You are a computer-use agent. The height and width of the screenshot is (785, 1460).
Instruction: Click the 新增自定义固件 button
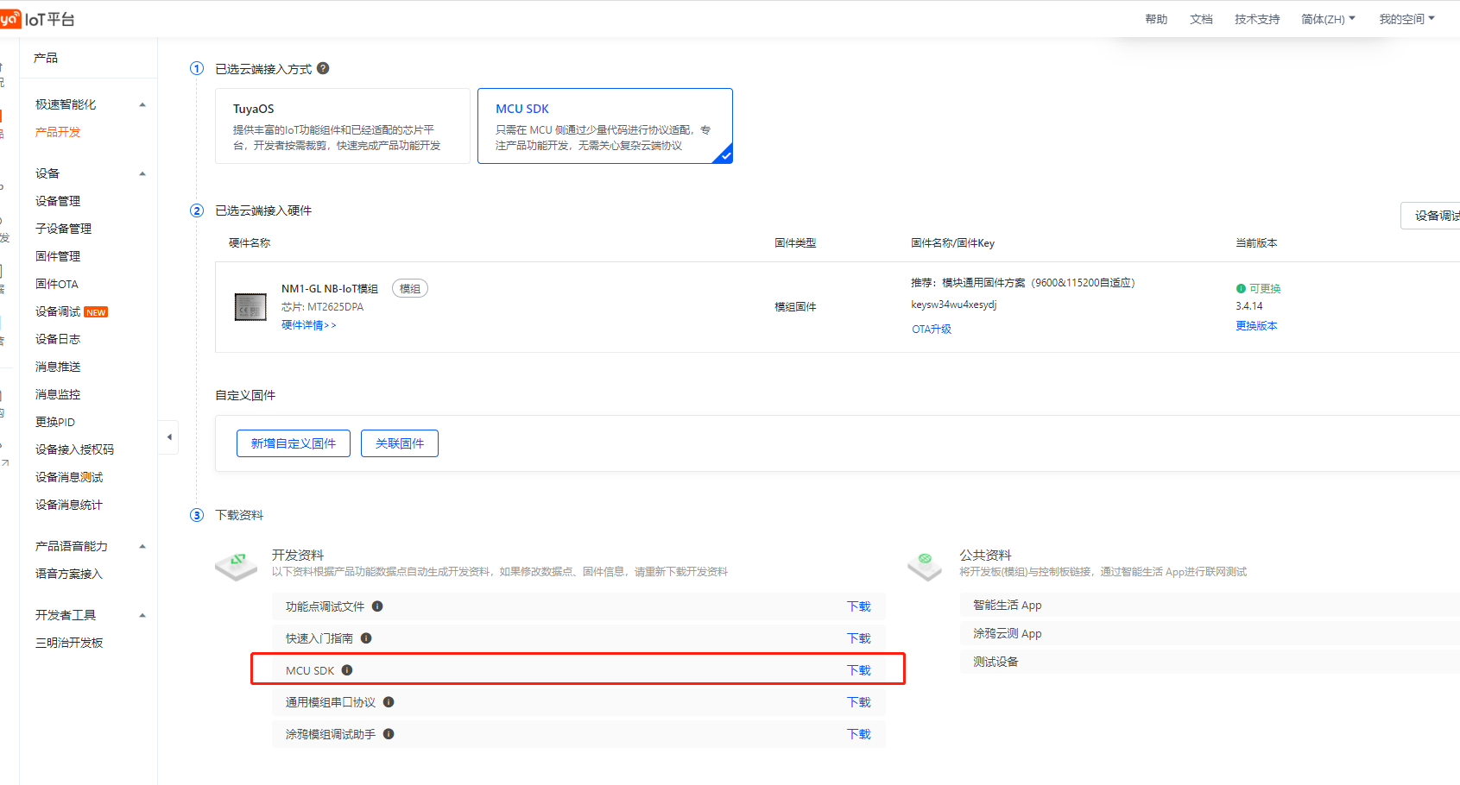[294, 443]
